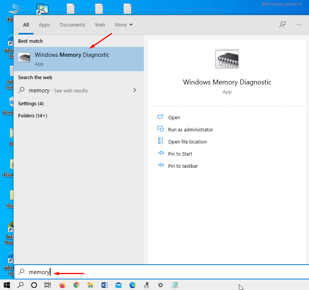This screenshot has height=290, width=309.
Task: Click the Open action icon
Action: pyautogui.click(x=161, y=117)
